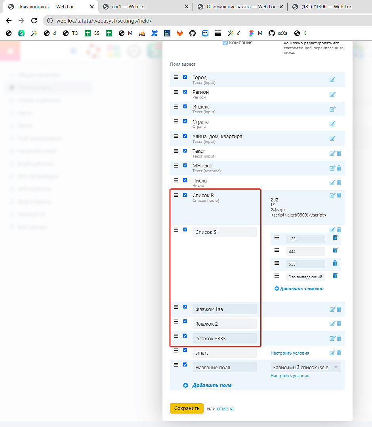
Task: Click the Название поля input field
Action: 224,368
